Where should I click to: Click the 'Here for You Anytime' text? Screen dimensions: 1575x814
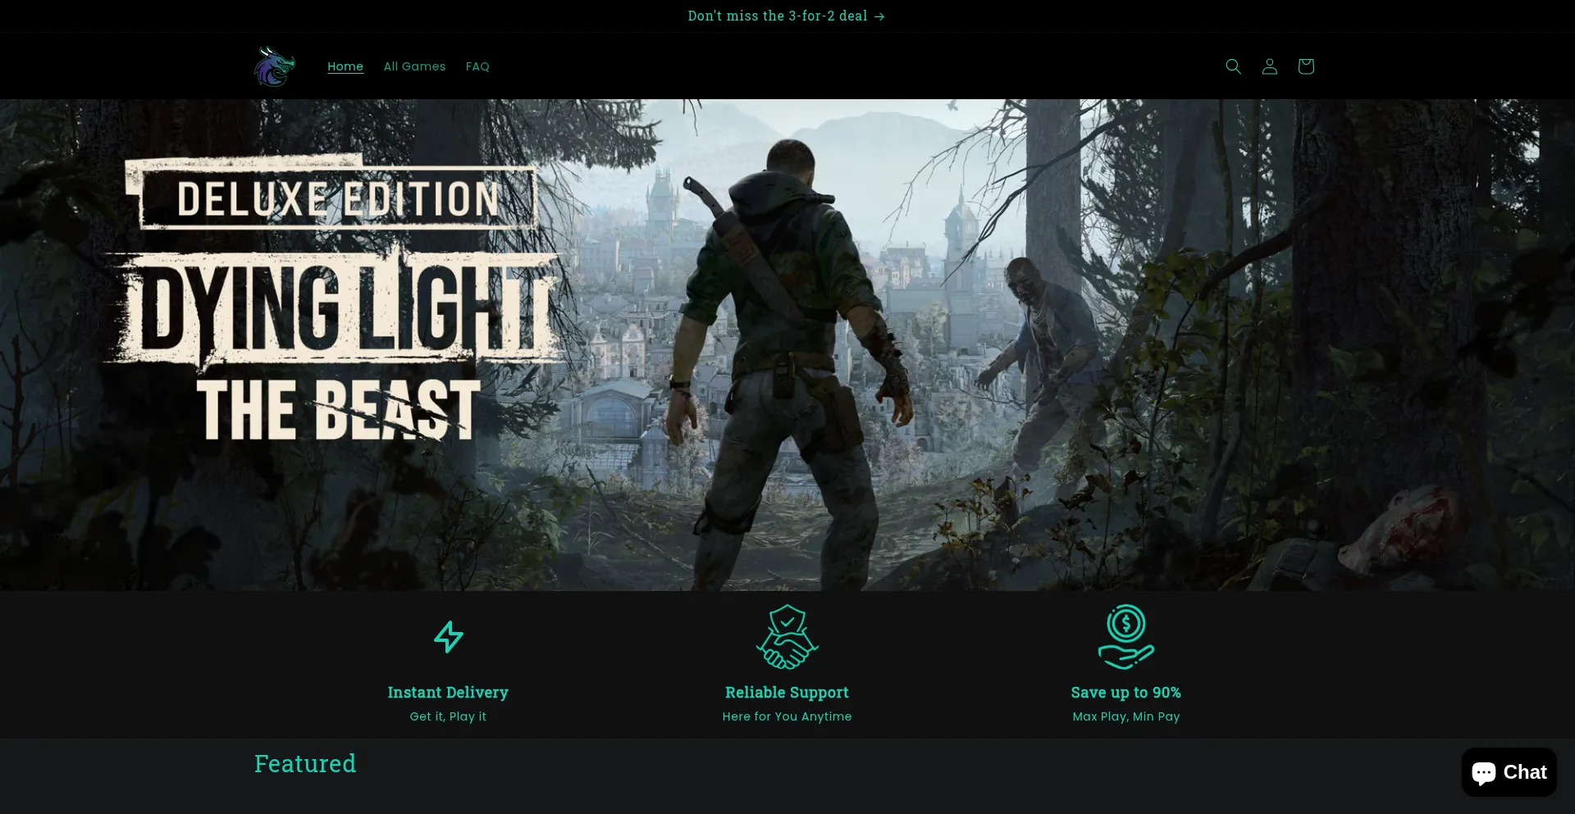click(x=787, y=716)
